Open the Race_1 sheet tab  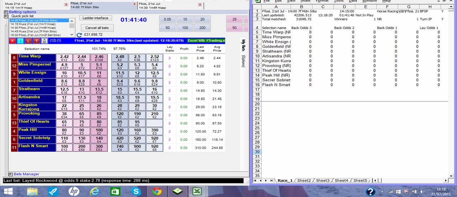click(x=285, y=181)
